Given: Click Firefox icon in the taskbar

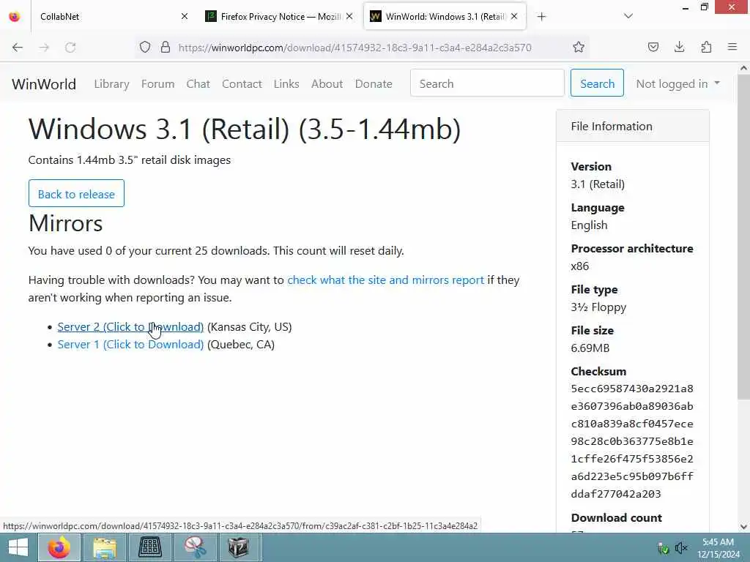Looking at the screenshot, I should [59, 547].
